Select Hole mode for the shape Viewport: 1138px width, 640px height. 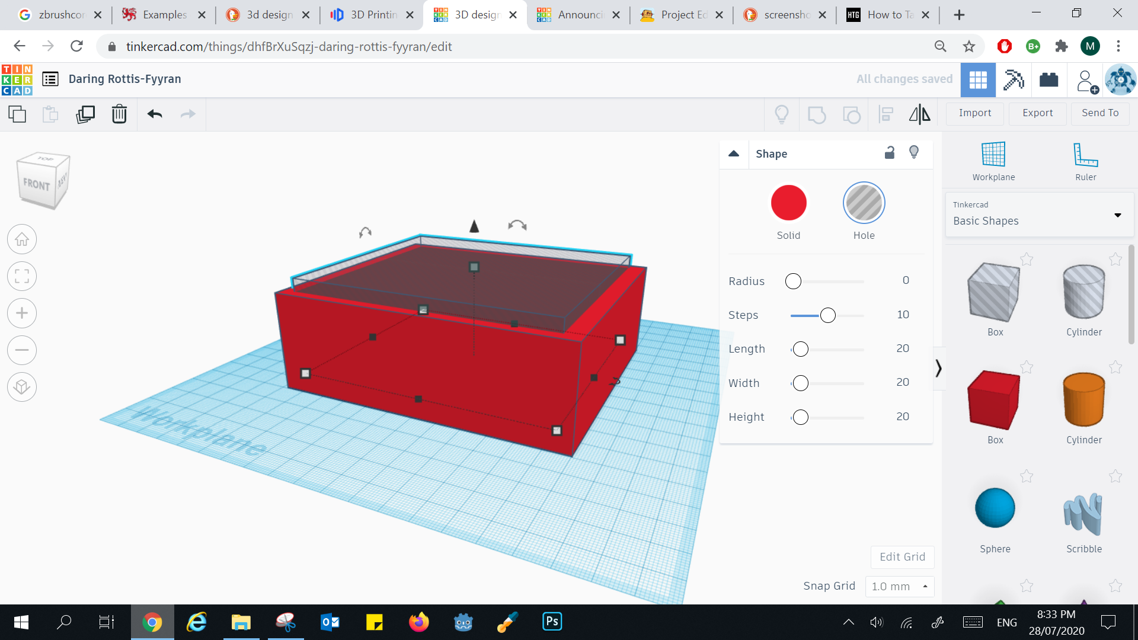pos(864,202)
